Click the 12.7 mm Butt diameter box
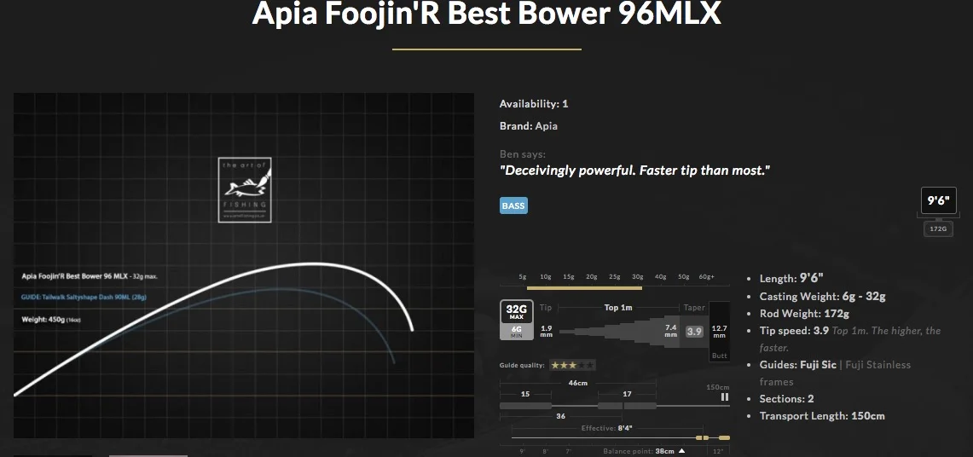973x457 pixels. point(719,332)
